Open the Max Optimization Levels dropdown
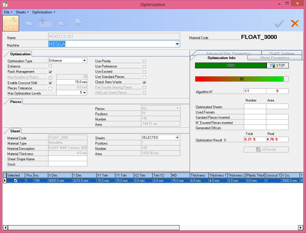Viewport: 306px width, 233px height. coord(84,93)
